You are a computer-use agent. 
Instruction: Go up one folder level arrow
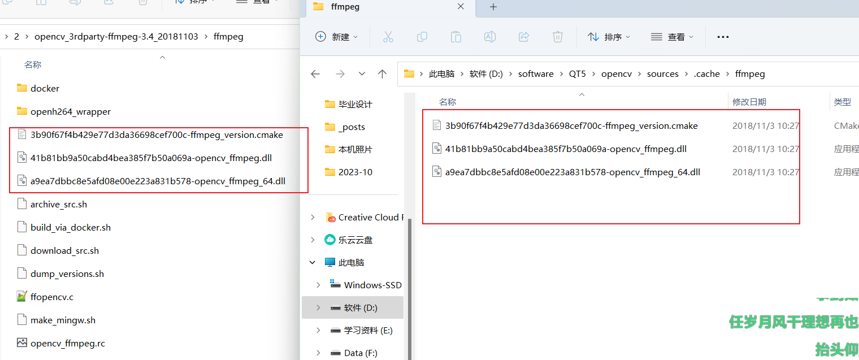tap(382, 74)
